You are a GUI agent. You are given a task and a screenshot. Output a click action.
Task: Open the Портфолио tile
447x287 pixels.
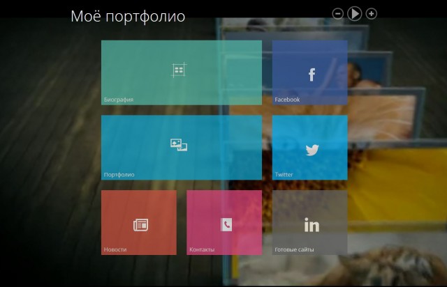182,148
